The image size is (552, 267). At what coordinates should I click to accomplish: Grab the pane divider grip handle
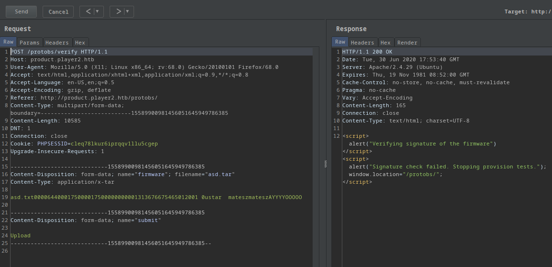326,164
